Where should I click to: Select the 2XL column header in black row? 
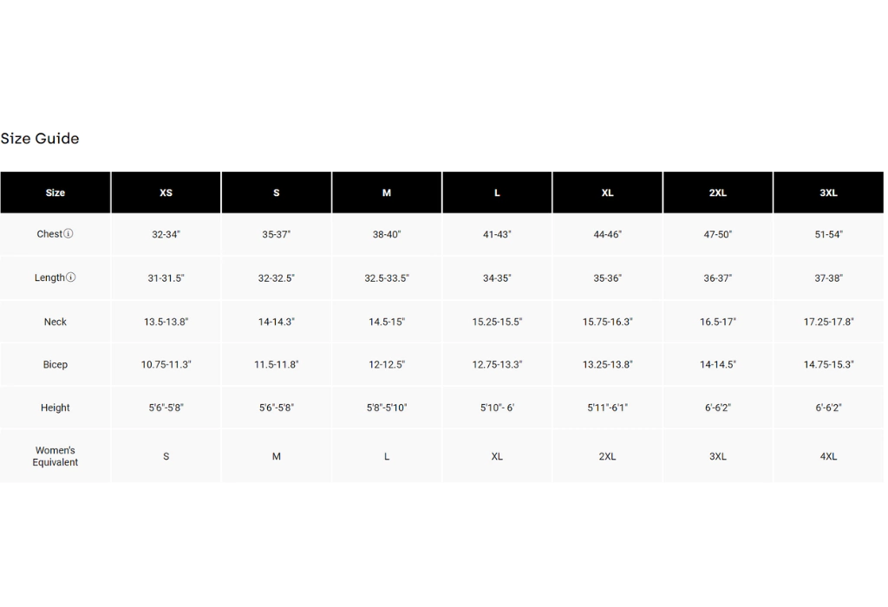click(718, 193)
